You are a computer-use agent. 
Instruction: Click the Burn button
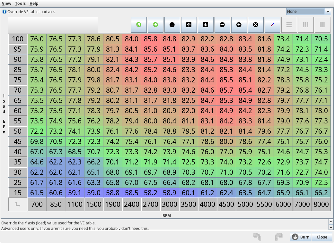point(301,237)
